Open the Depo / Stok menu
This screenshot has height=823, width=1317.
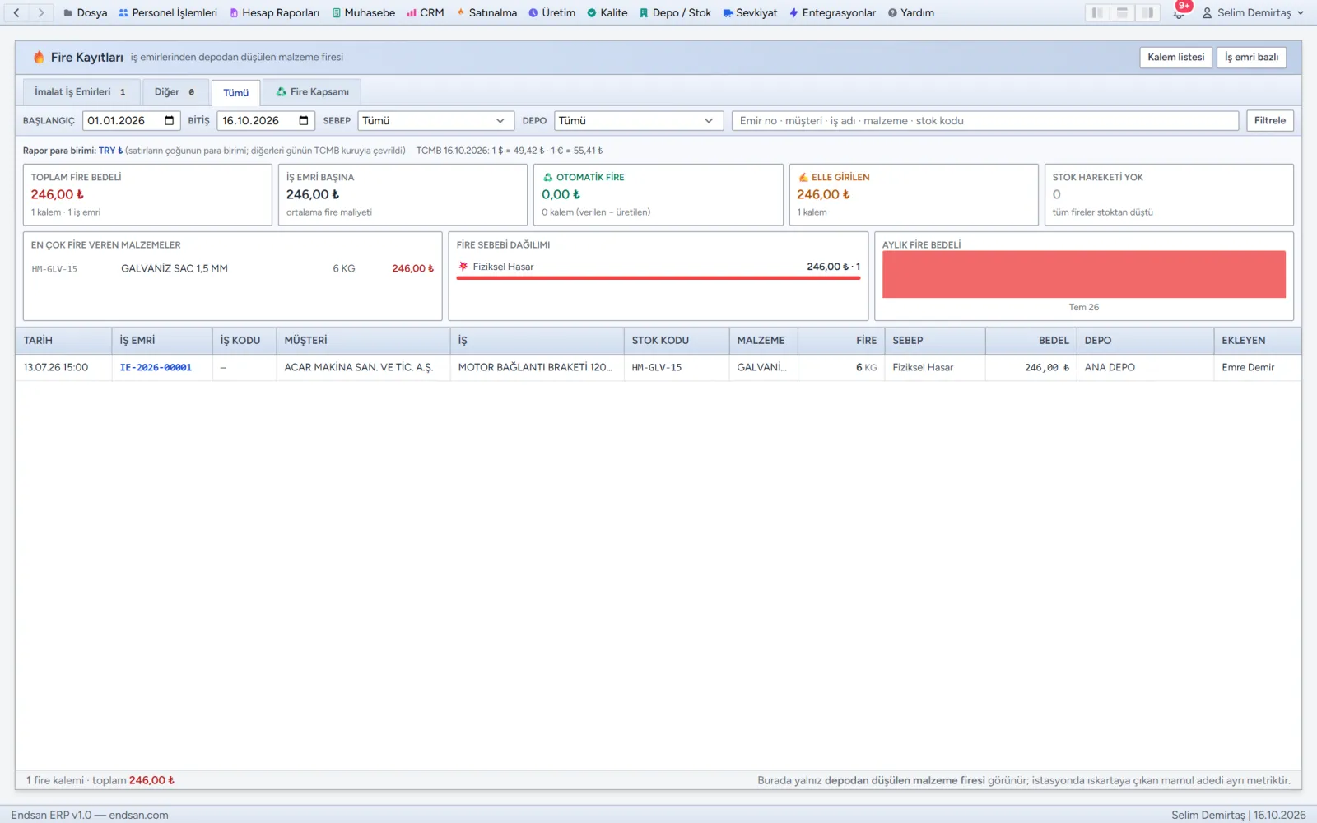click(x=676, y=12)
